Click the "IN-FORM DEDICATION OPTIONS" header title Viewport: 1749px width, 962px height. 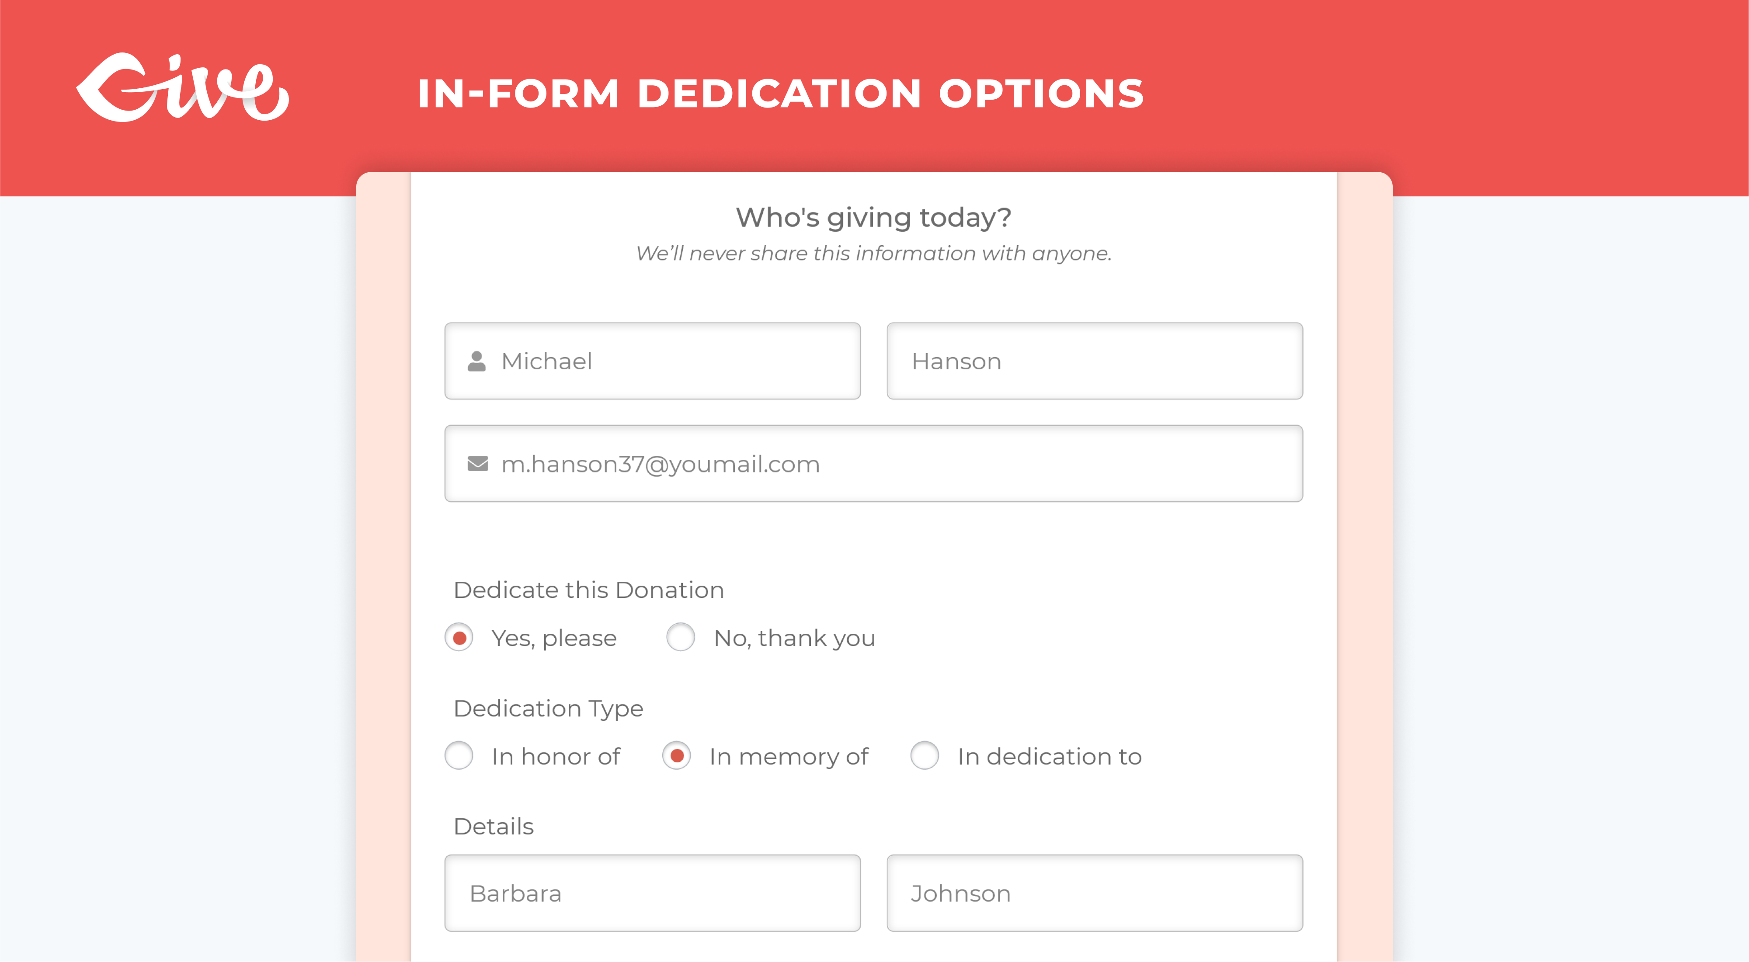pyautogui.click(x=781, y=93)
